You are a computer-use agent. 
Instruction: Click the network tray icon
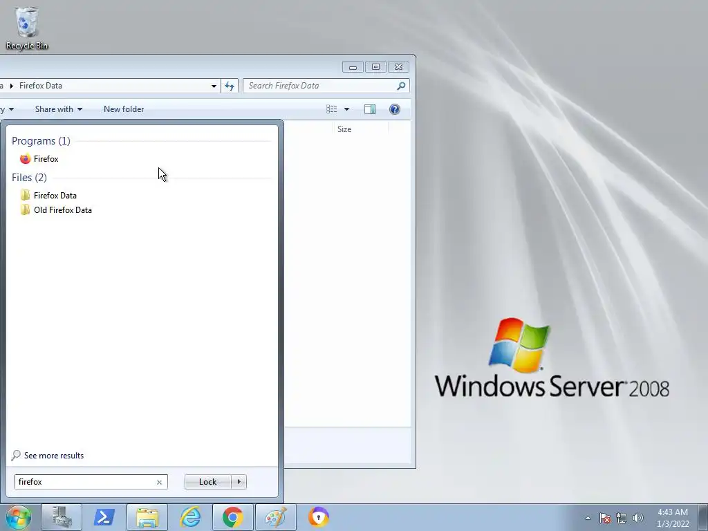pyautogui.click(x=622, y=518)
